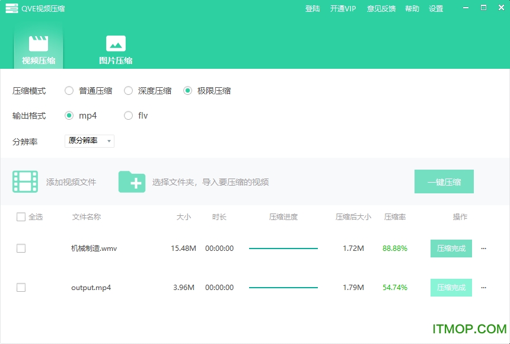The image size is (510, 344).
Task: Check the checkbox beside output.mp4
Action: coord(21,288)
